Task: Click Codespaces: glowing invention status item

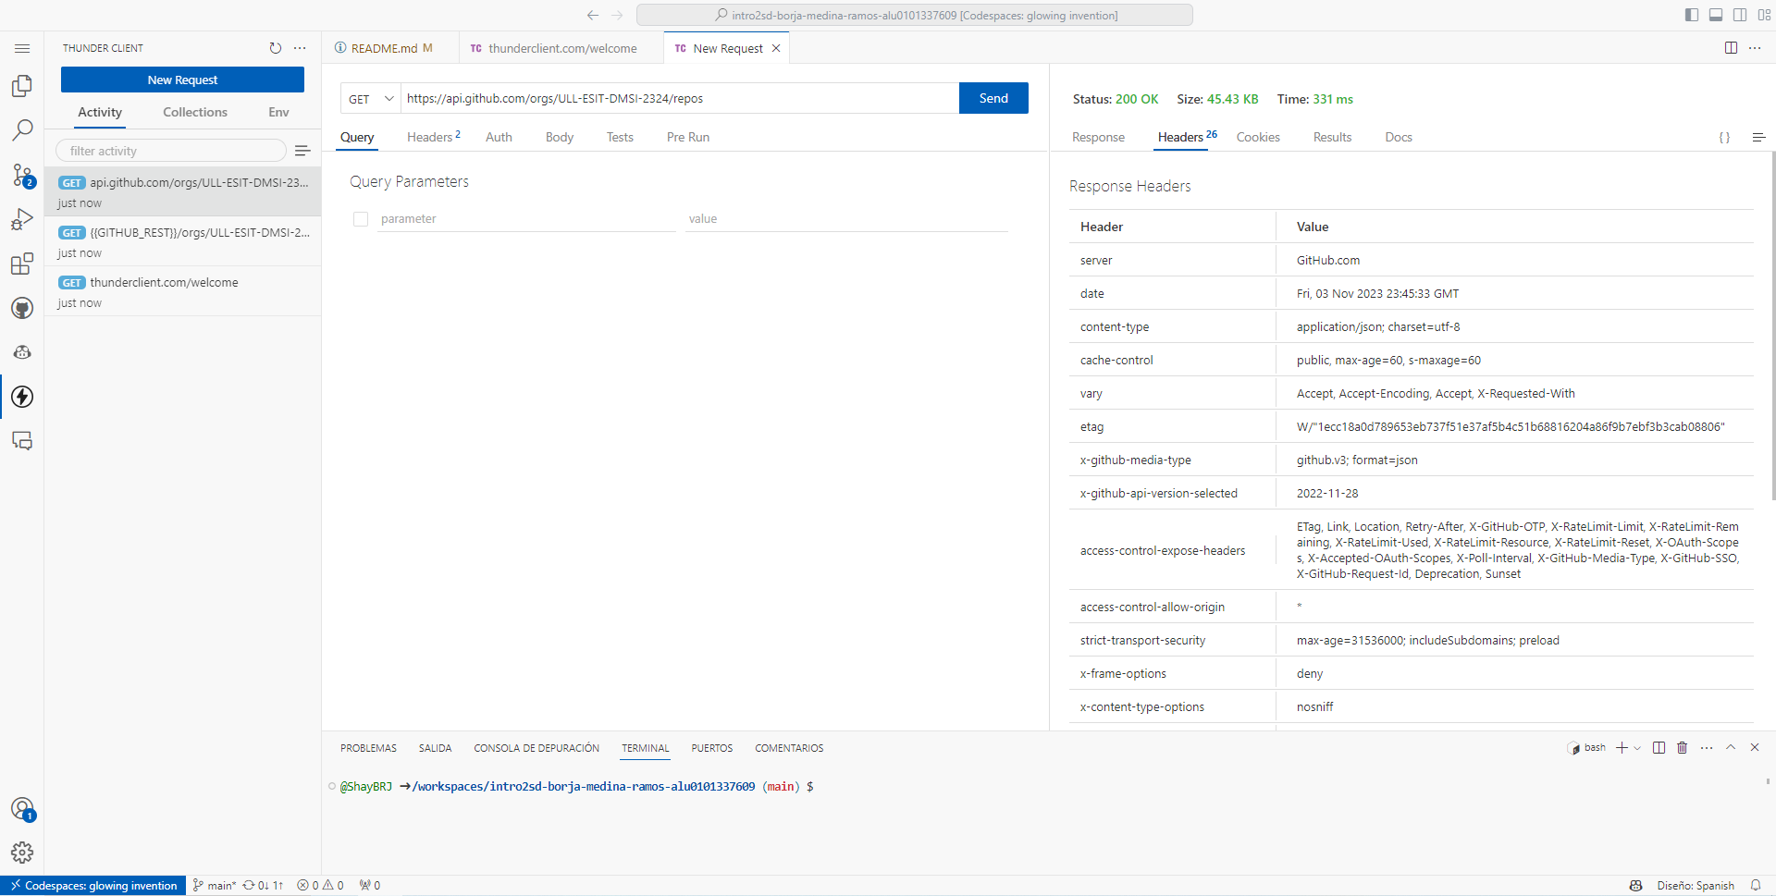Action: [93, 886]
